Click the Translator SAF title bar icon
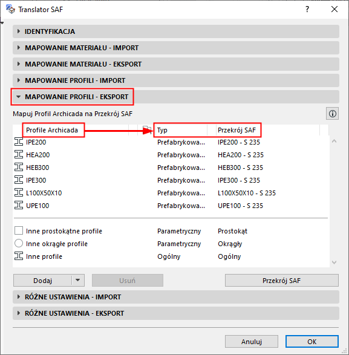 point(10,9)
